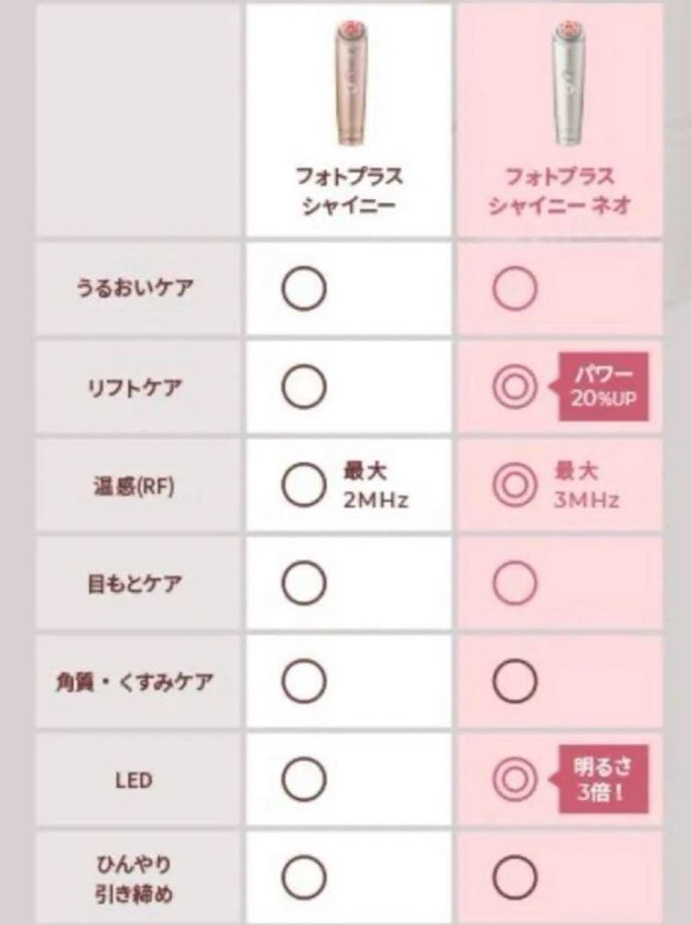
Task: Click the リフトケア double circle in the ネオ column
Action: [x=515, y=387]
